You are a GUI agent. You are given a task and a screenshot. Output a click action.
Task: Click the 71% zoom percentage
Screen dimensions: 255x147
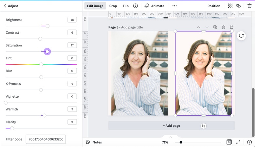pyautogui.click(x=165, y=142)
